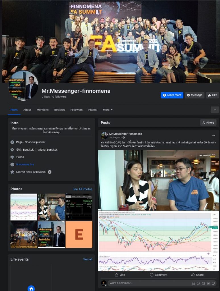Image resolution: width=220 pixels, height=291 pixels.
Task: Click the avatar sticker icon in comment box
Action: click(194, 283)
